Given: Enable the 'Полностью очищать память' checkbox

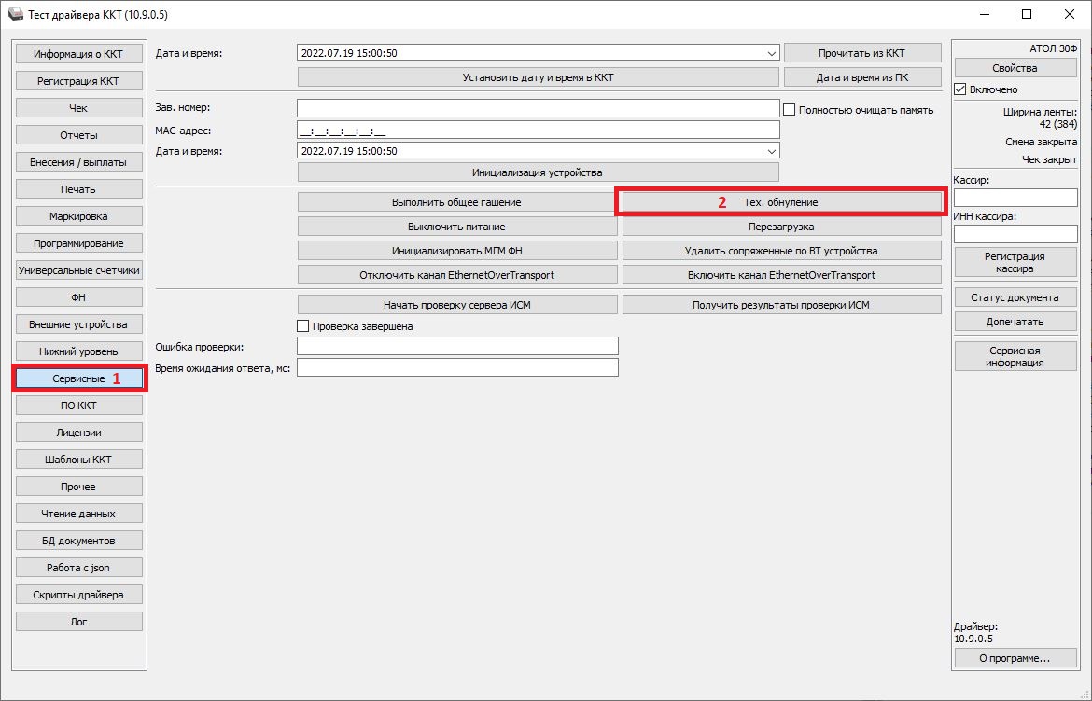Looking at the screenshot, I should 790,109.
